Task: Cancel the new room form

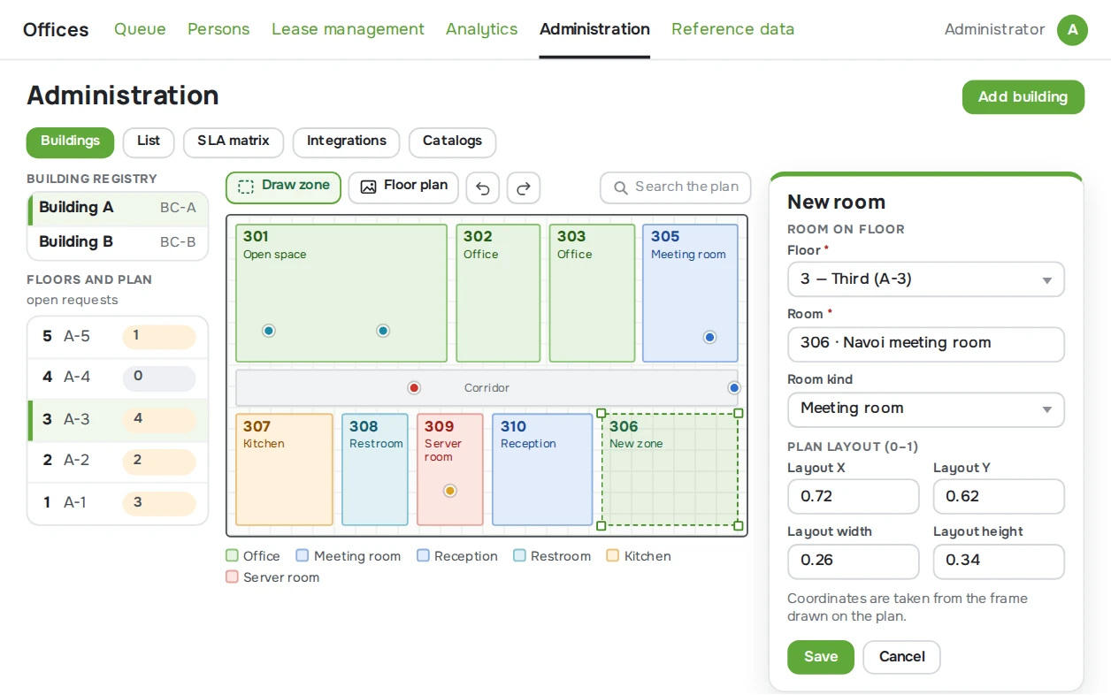Action: click(901, 657)
